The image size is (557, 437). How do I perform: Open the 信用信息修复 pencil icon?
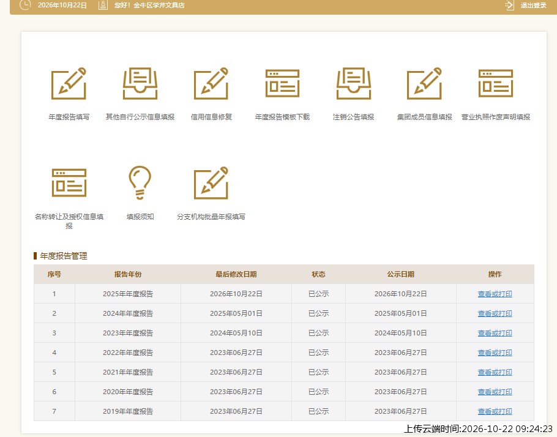coord(211,83)
